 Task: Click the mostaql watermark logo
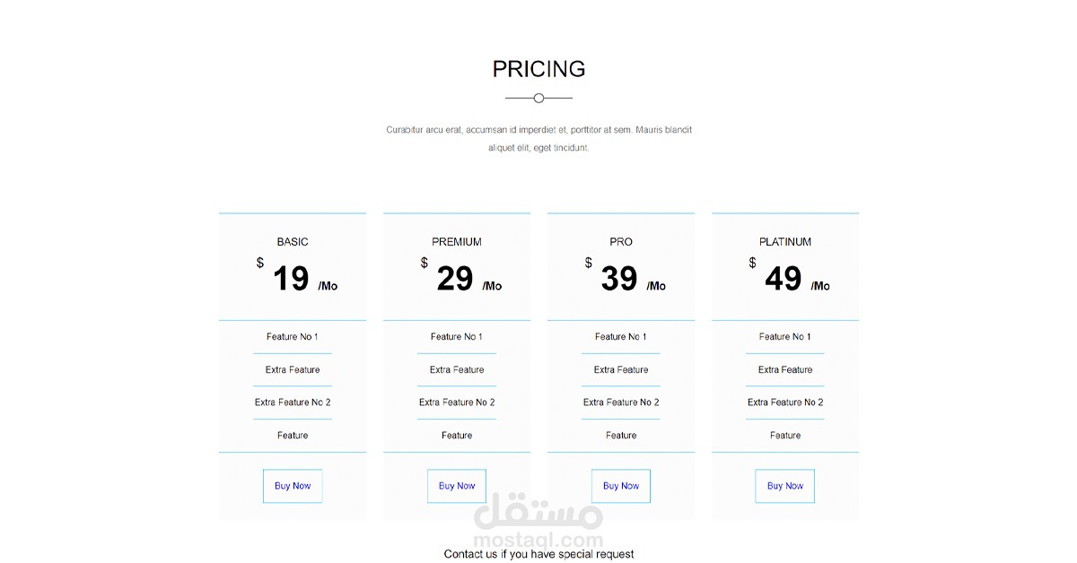538,522
